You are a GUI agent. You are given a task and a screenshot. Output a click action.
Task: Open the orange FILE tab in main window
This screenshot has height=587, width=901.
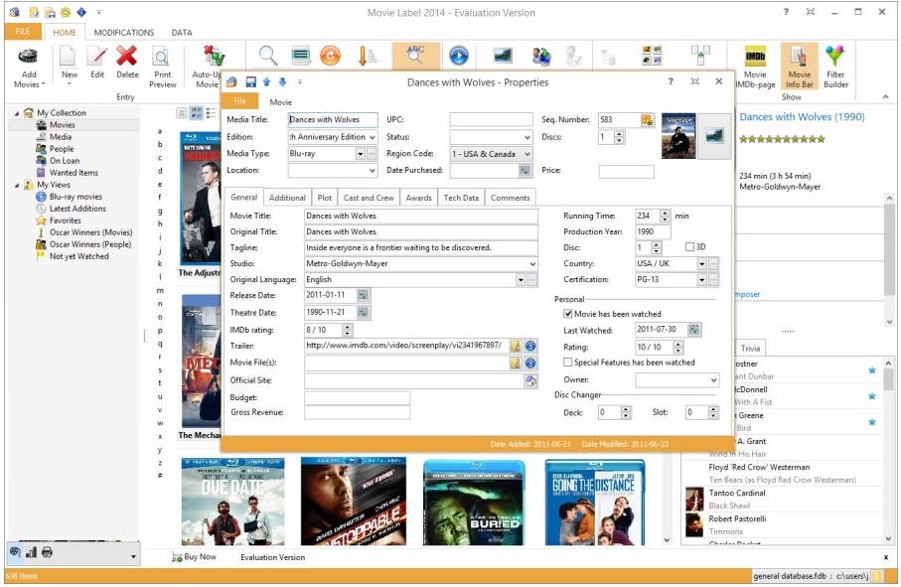23,32
